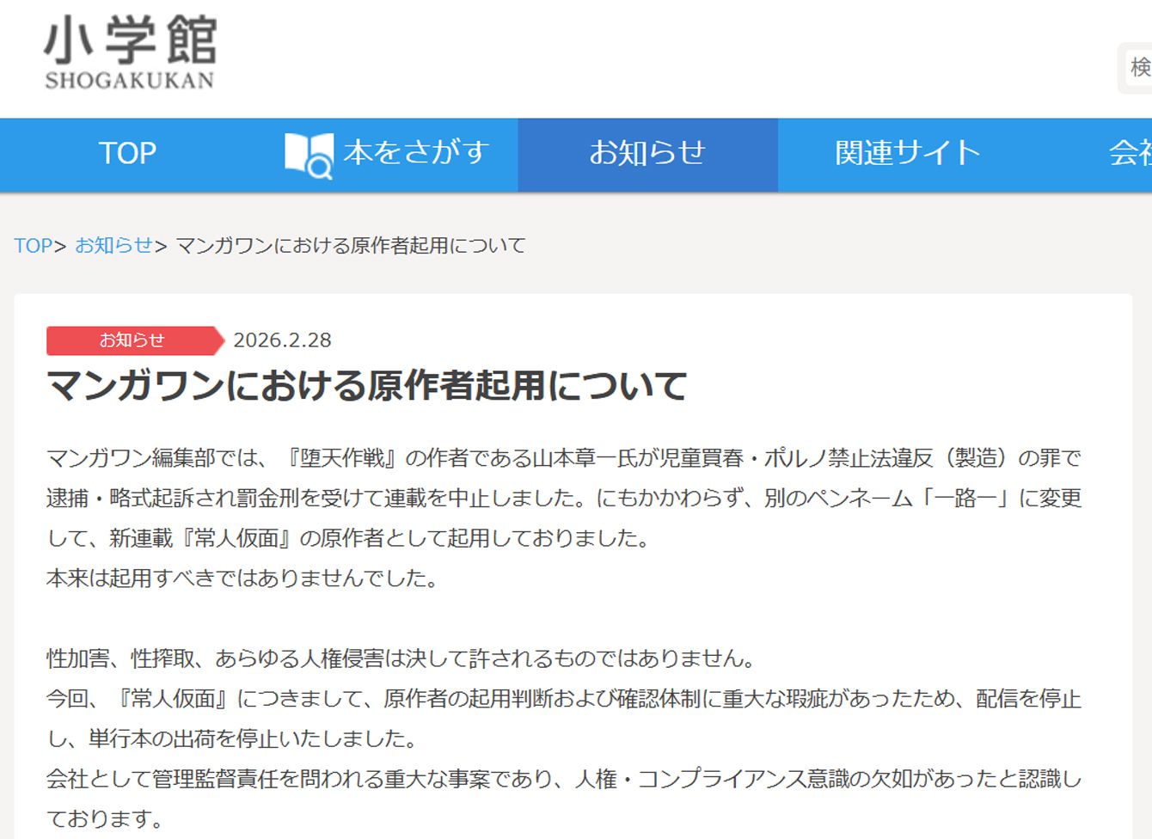Click the line starting して、新連載『常人仮面』
This screenshot has width=1152, height=839.
349,538
